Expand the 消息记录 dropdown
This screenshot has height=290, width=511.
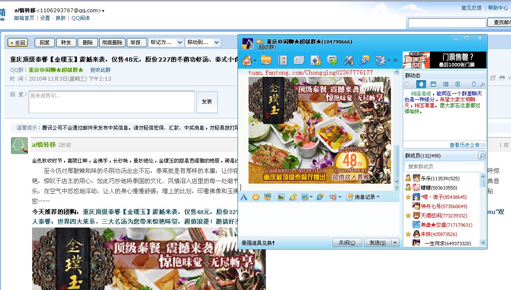point(363,197)
